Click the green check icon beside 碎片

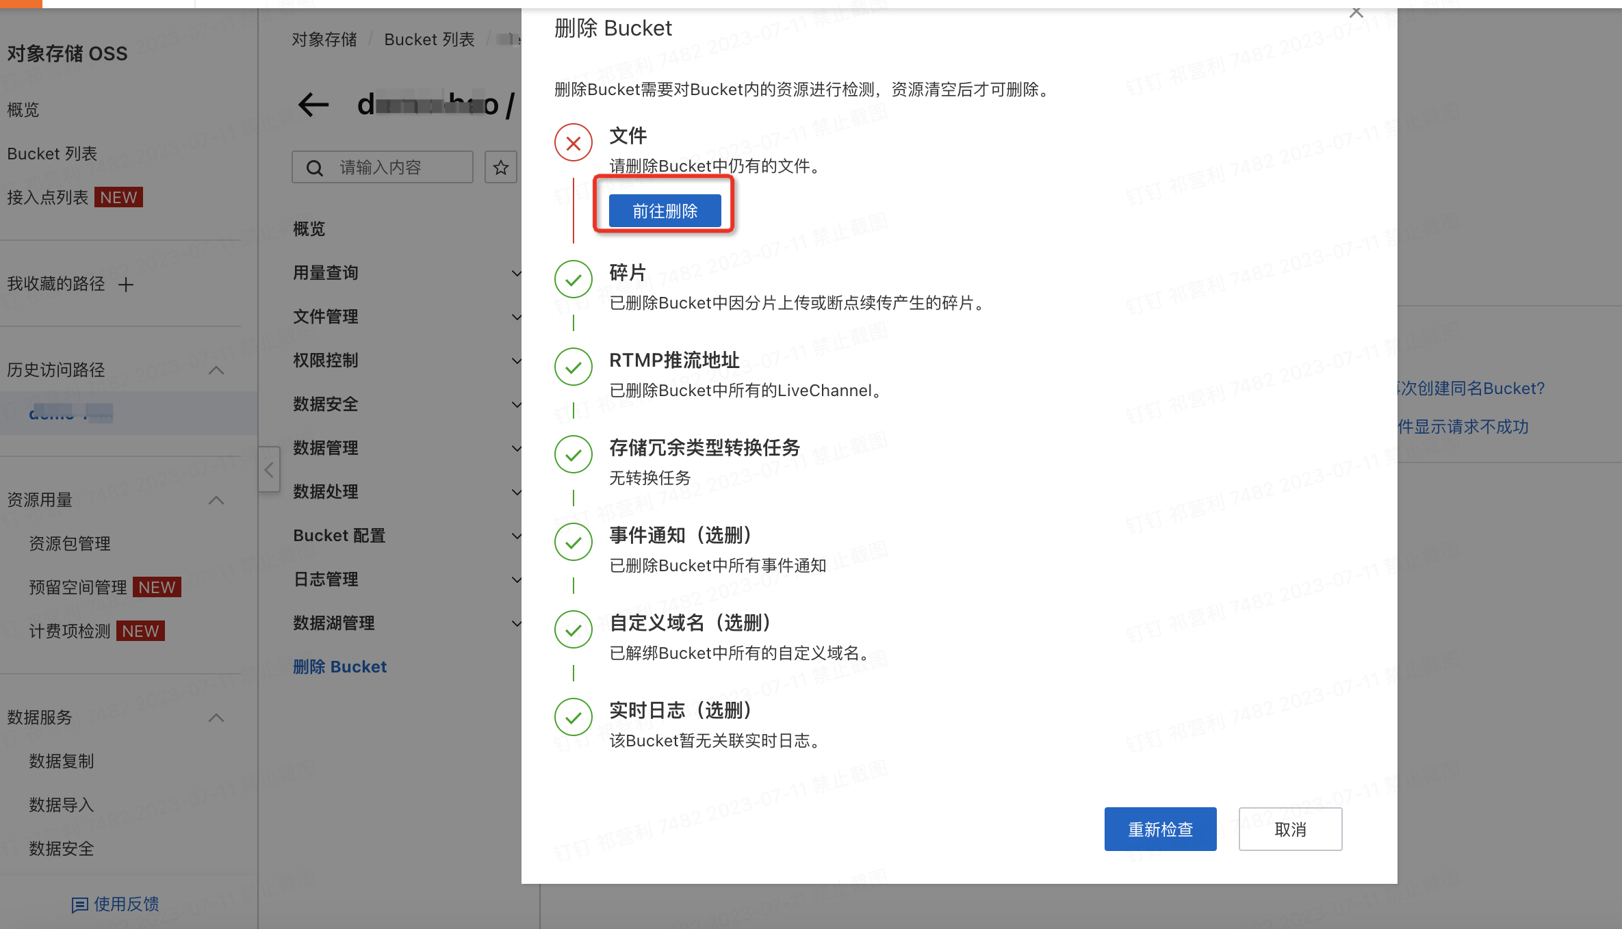coord(573,279)
